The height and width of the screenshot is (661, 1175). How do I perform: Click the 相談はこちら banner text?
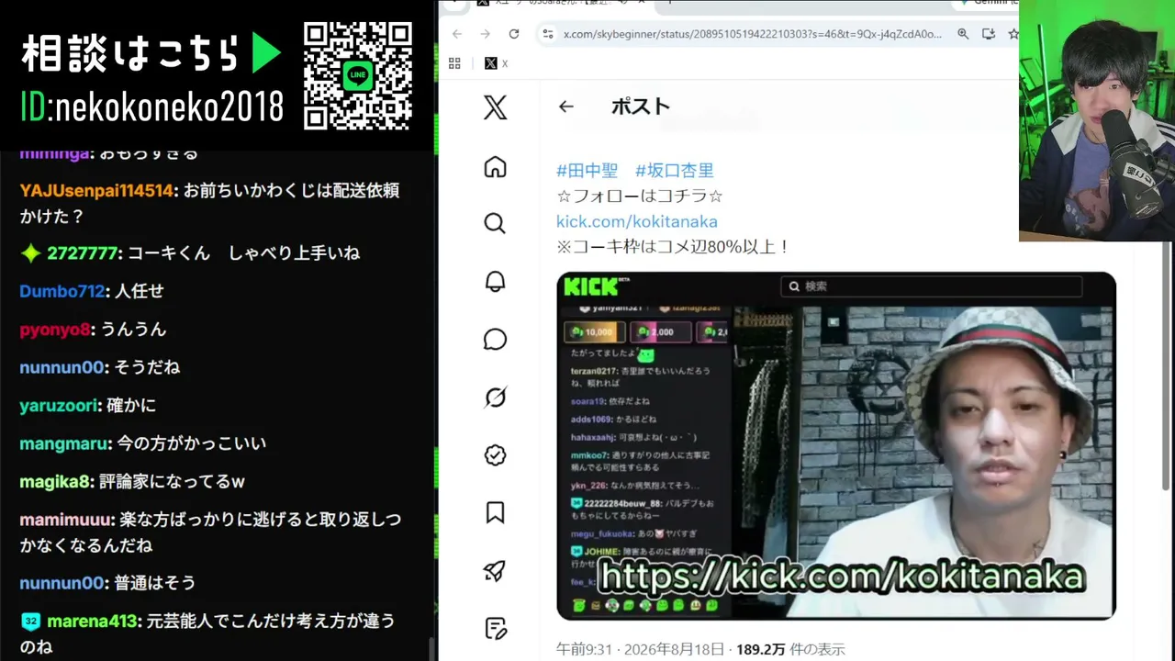pos(130,54)
